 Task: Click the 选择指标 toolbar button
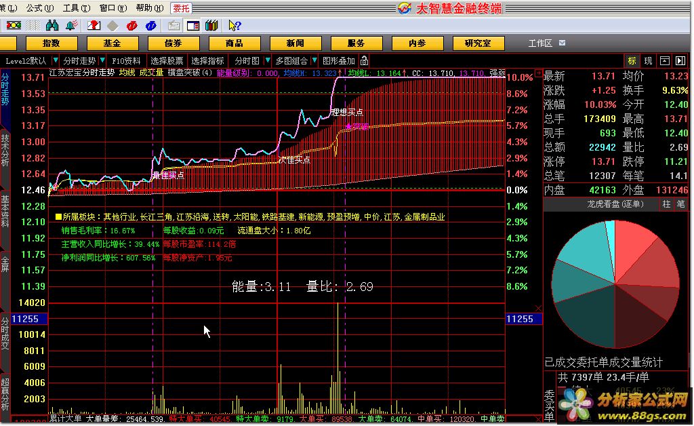pyautogui.click(x=207, y=60)
